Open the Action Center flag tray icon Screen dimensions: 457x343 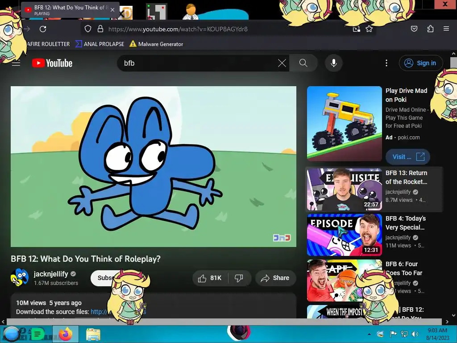click(x=393, y=334)
